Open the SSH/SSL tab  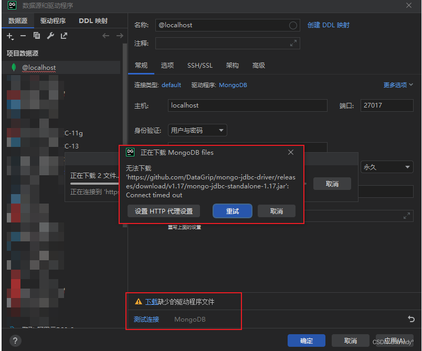(x=200, y=66)
